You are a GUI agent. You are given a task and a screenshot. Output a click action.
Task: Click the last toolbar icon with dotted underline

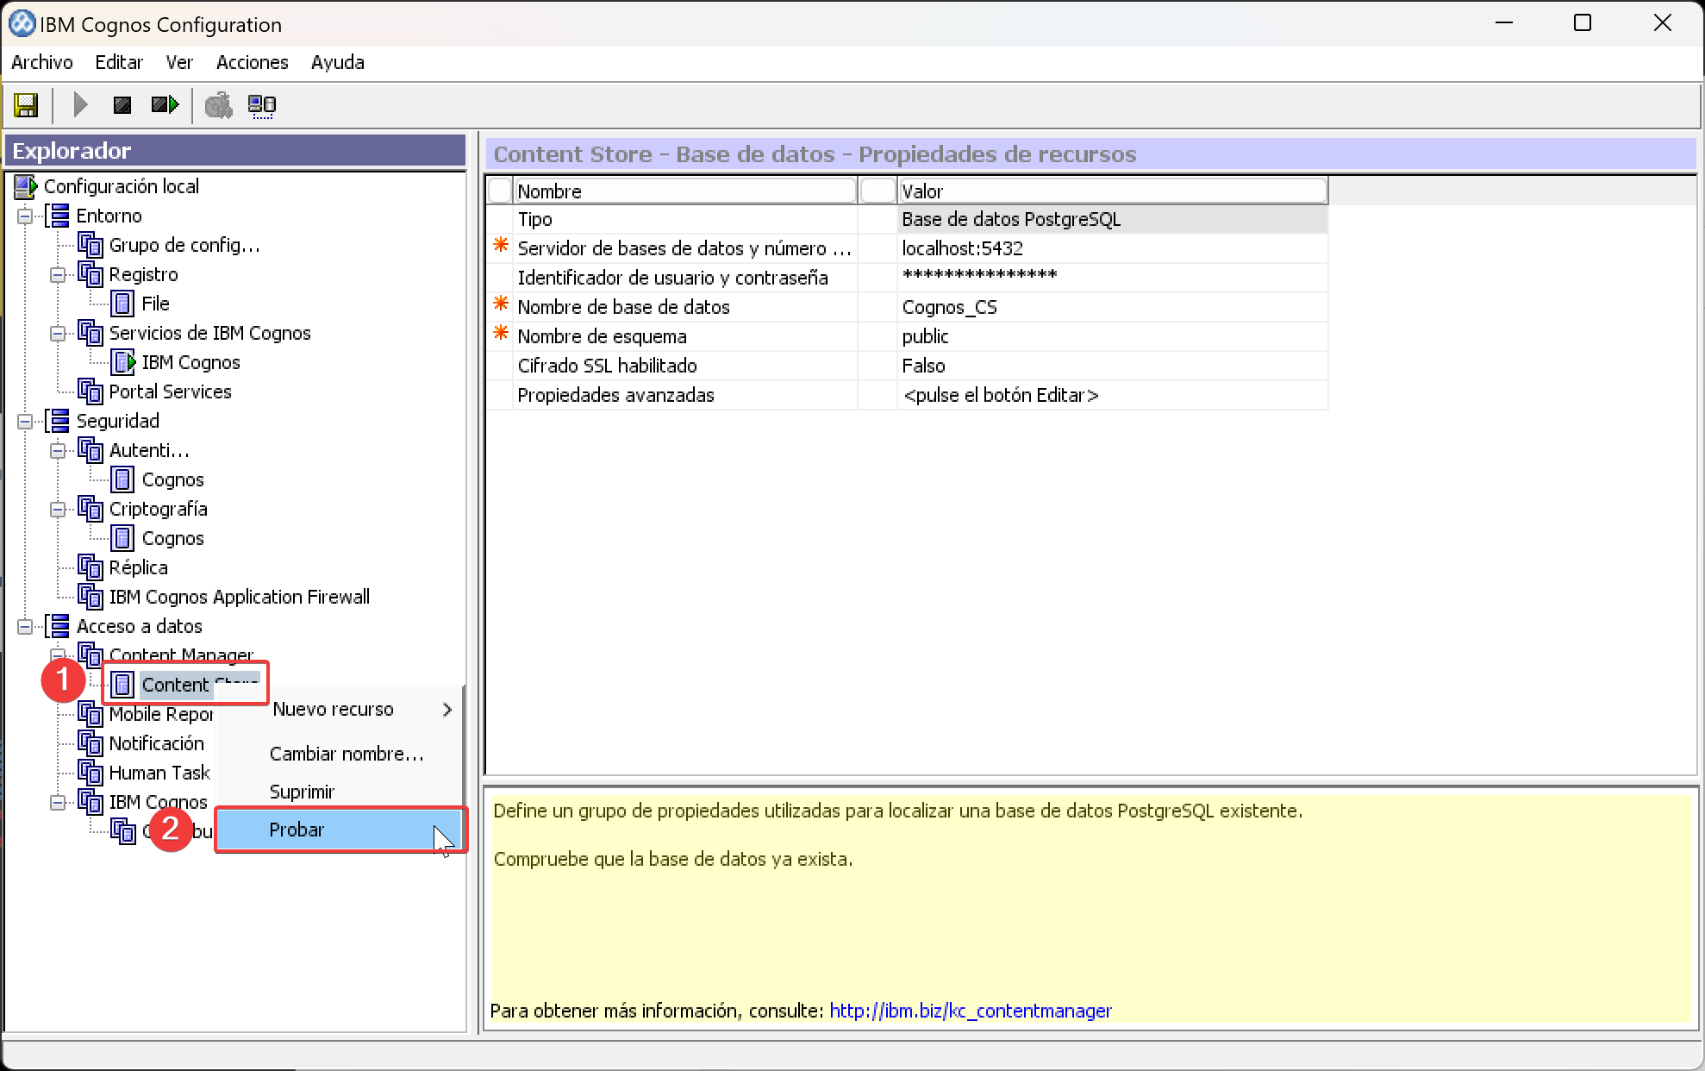pyautogui.click(x=262, y=106)
